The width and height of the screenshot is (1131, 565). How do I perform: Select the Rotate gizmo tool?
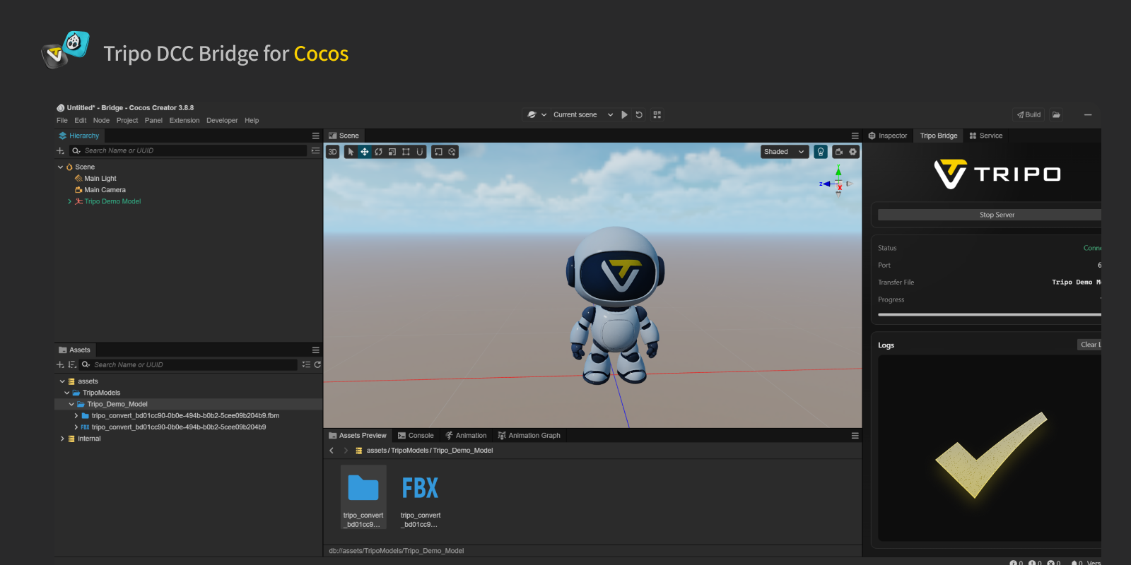point(378,152)
